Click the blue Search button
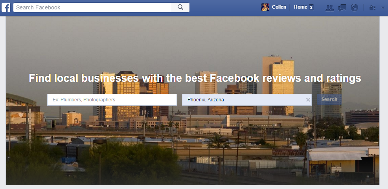Image resolution: width=388 pixels, height=189 pixels. click(329, 99)
